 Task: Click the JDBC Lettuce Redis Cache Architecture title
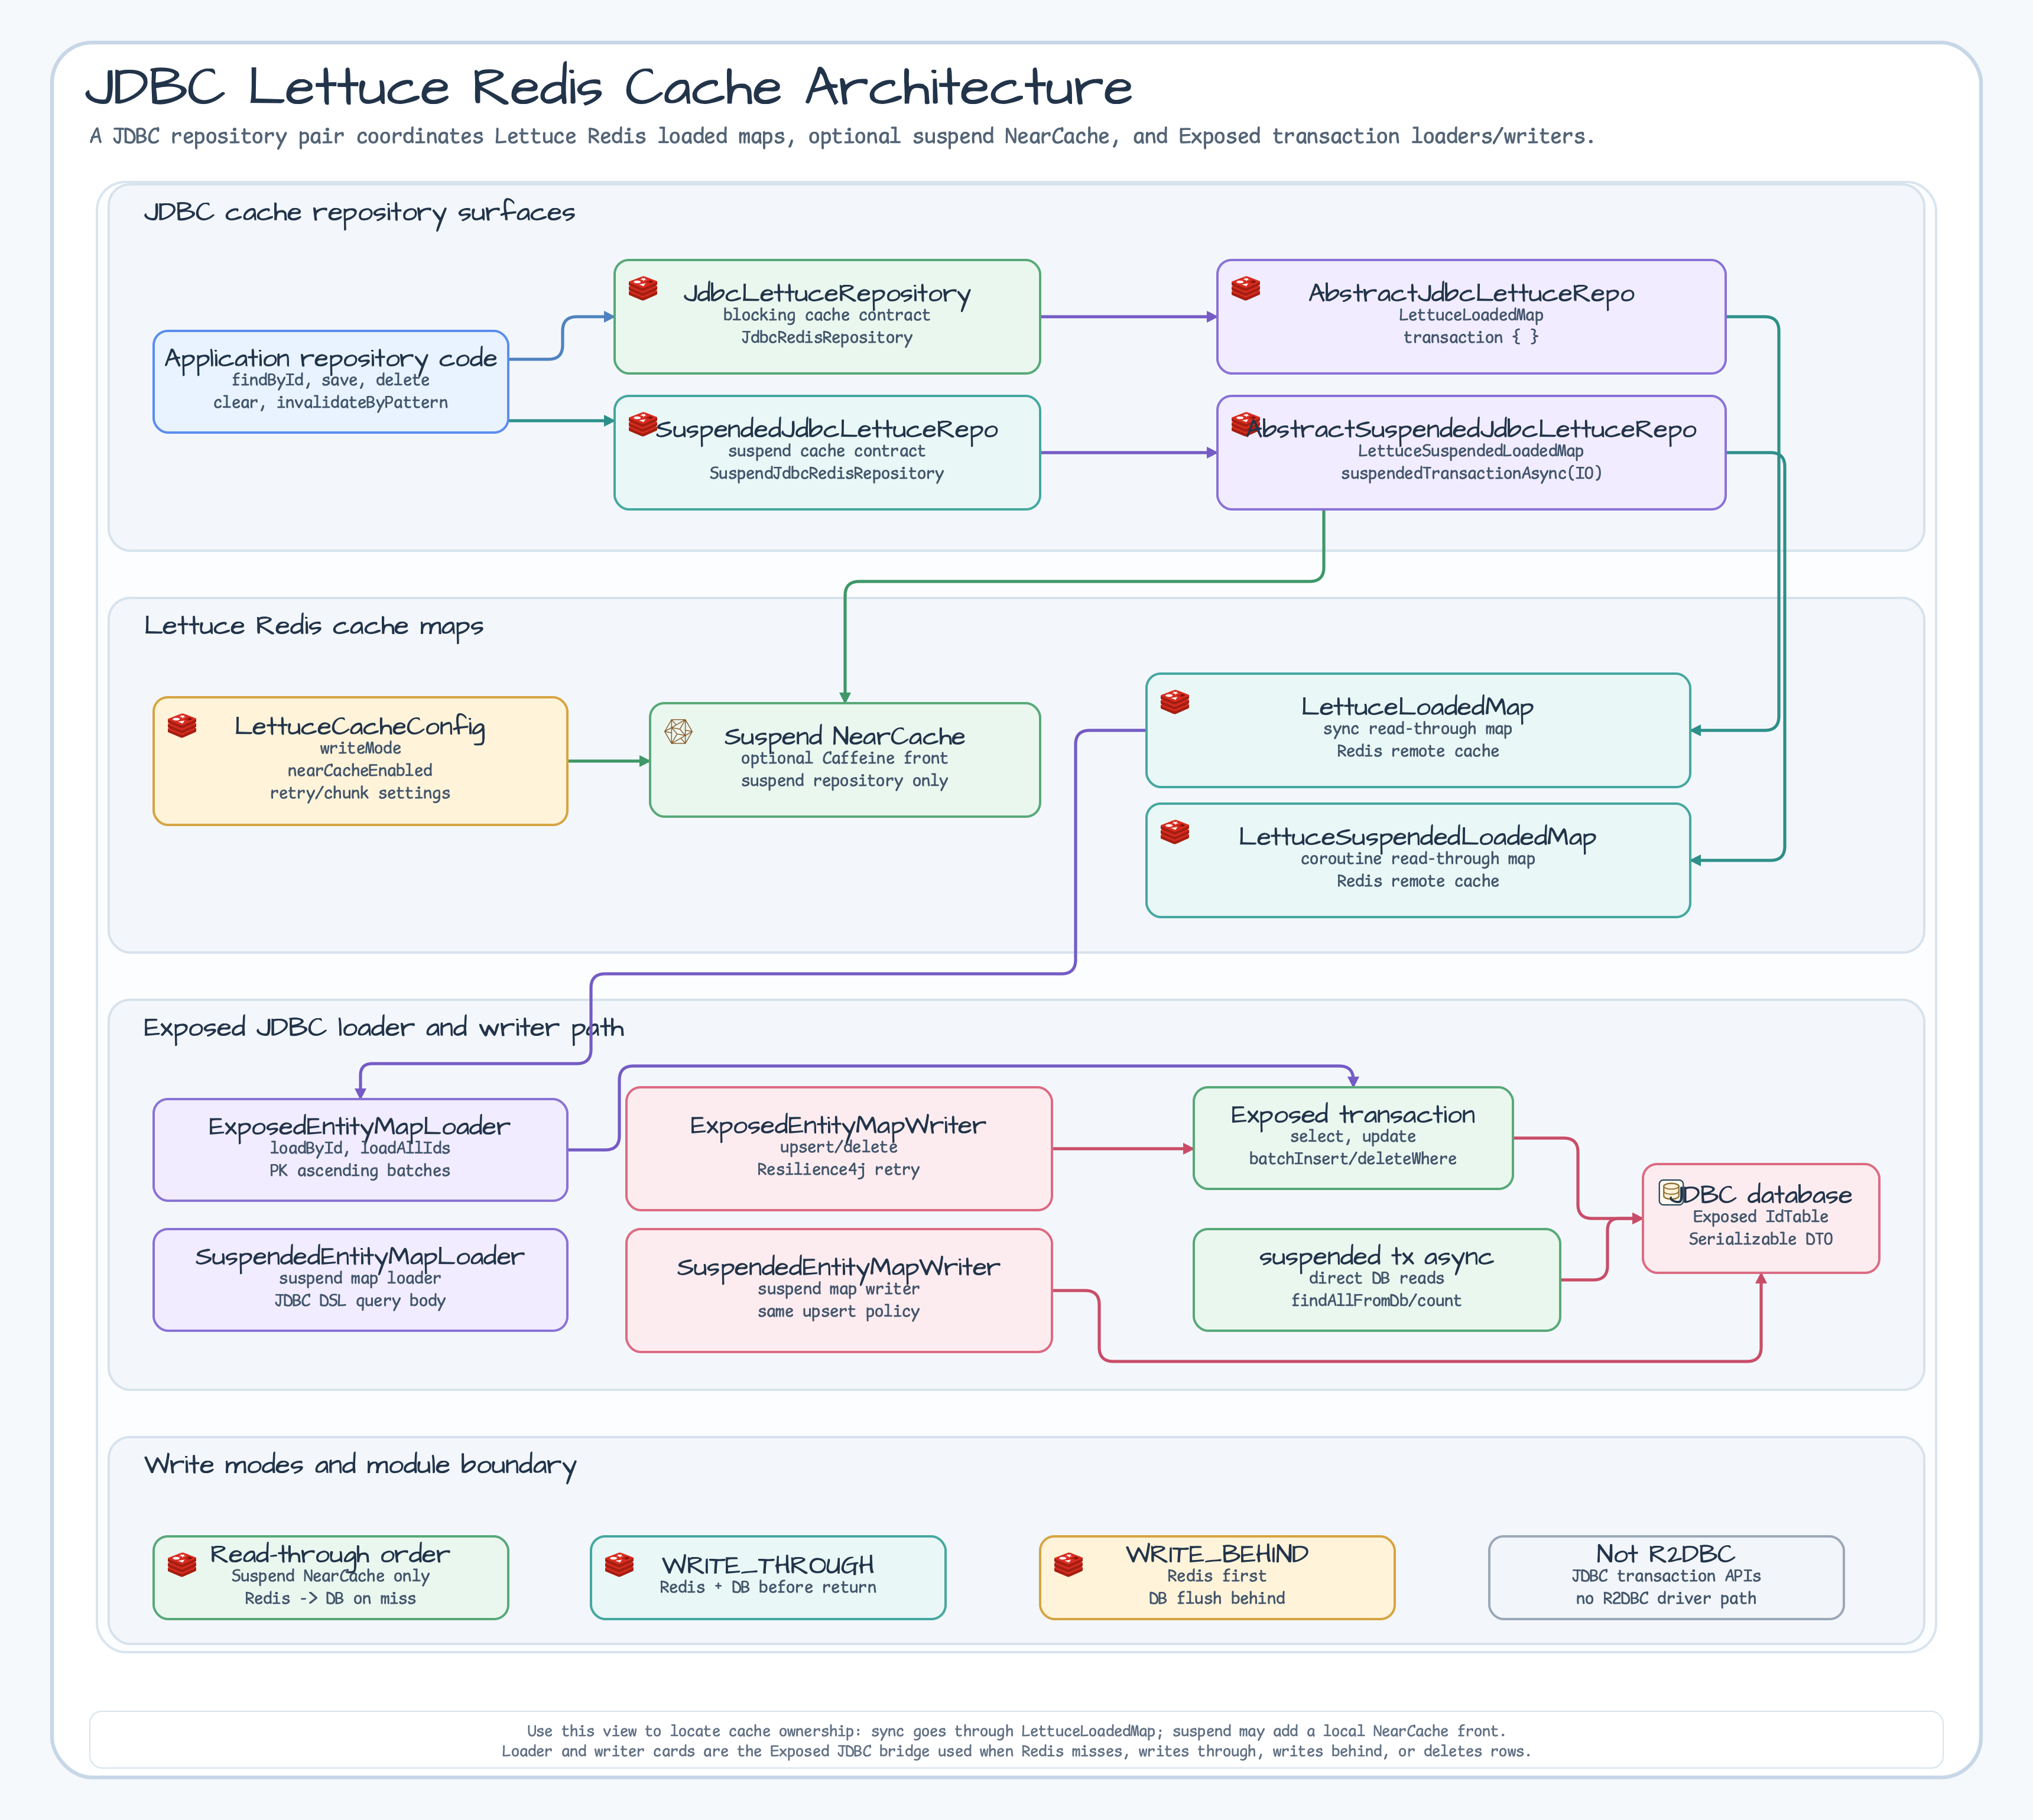pos(609,87)
